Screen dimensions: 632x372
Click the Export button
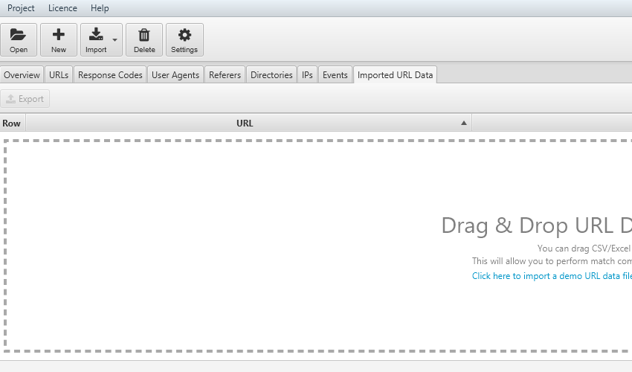click(25, 99)
